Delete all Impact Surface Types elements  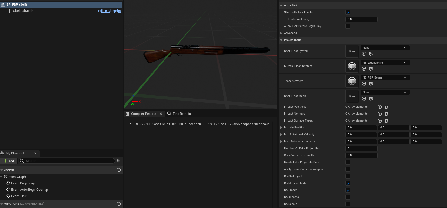[x=386, y=121]
